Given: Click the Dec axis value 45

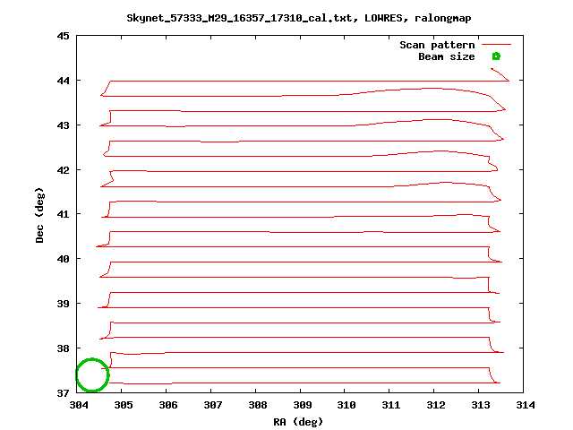Looking at the screenshot, I should (x=63, y=36).
